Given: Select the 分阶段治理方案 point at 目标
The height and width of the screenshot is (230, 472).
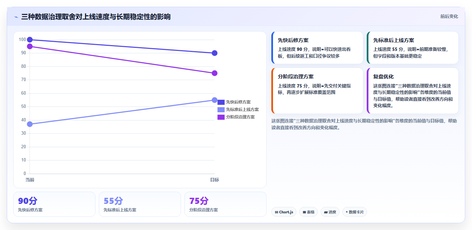Looking at the screenshot, I should pos(215,73).
